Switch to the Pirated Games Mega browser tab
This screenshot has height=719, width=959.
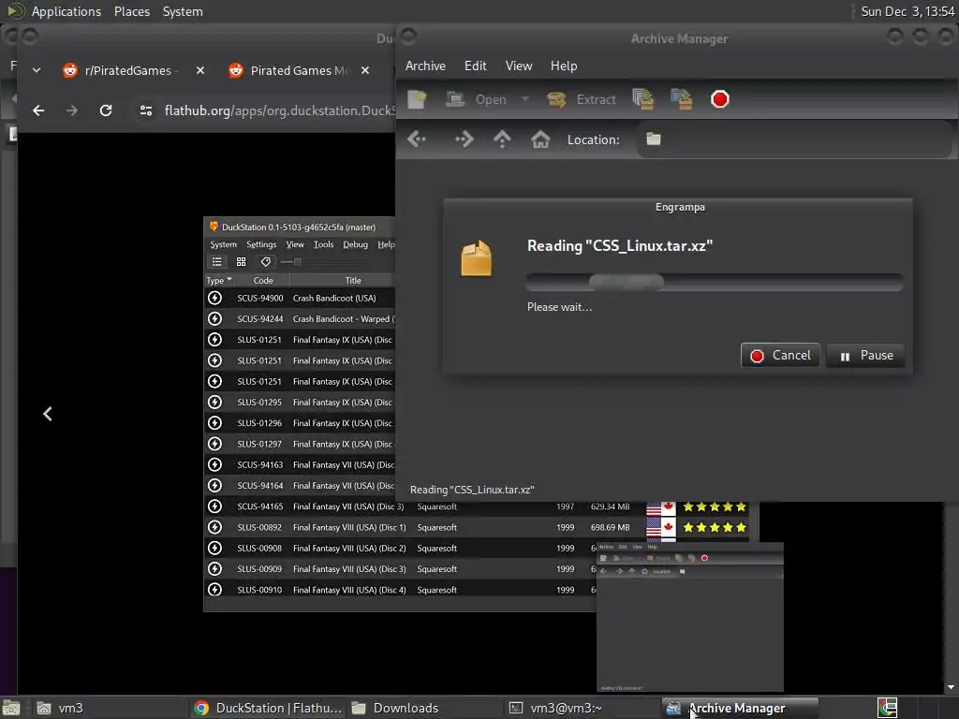288,70
